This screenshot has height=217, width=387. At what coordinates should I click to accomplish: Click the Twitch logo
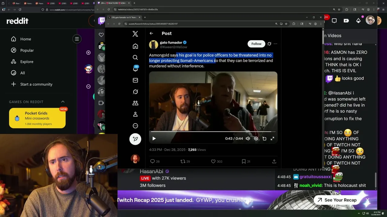pyautogui.click(x=101, y=21)
